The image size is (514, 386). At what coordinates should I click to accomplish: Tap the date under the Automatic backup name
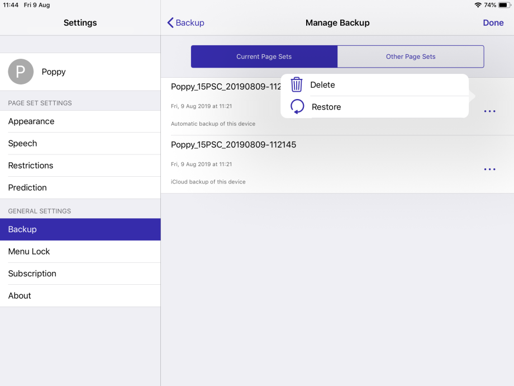tap(201, 106)
